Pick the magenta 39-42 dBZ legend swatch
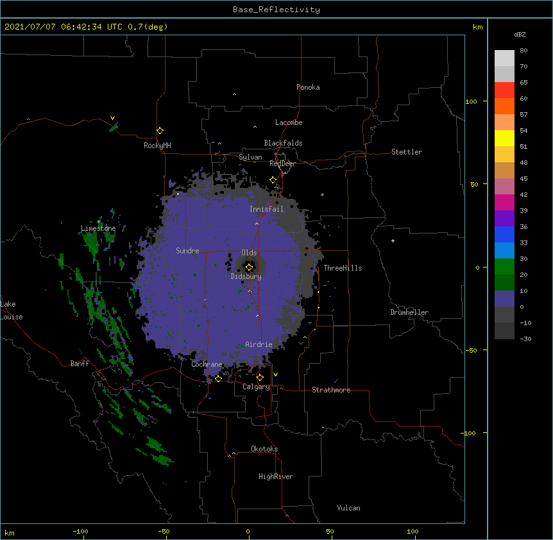This screenshot has height=540, width=553. coord(504,202)
